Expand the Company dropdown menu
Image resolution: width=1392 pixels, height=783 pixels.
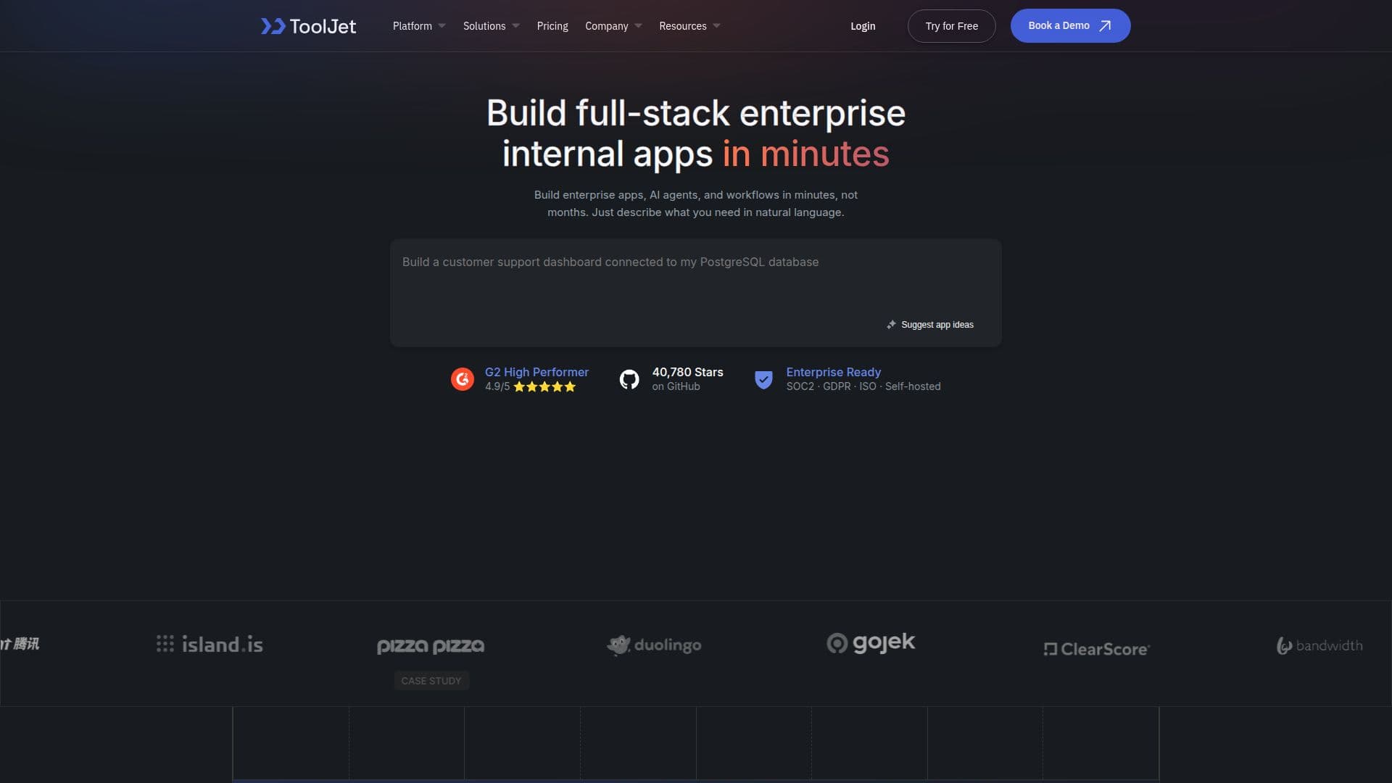point(613,26)
